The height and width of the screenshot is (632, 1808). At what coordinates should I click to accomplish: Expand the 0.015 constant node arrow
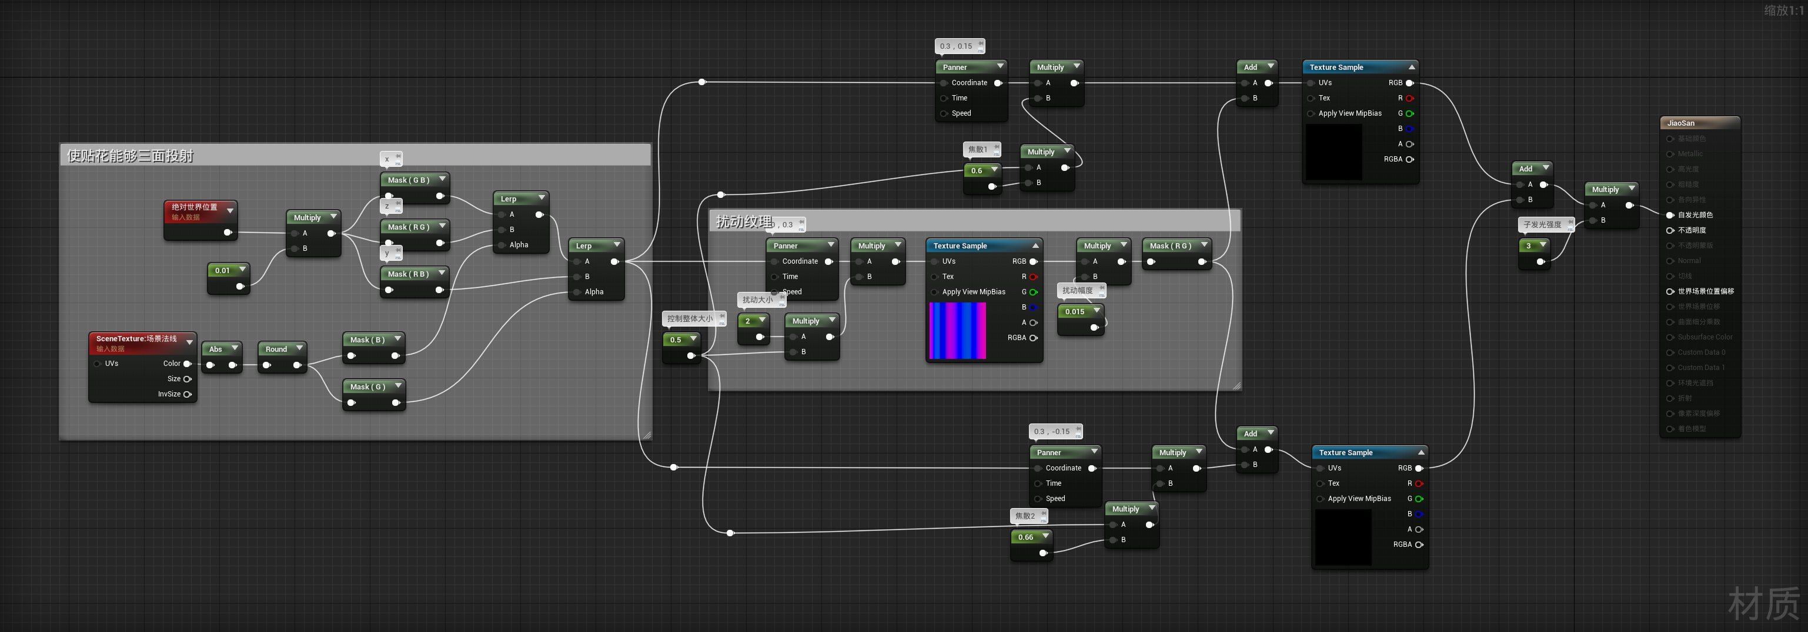coord(1097,311)
